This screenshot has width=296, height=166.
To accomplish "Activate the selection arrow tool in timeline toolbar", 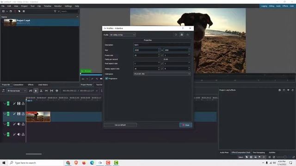I will pyautogui.click(x=36, y=91).
